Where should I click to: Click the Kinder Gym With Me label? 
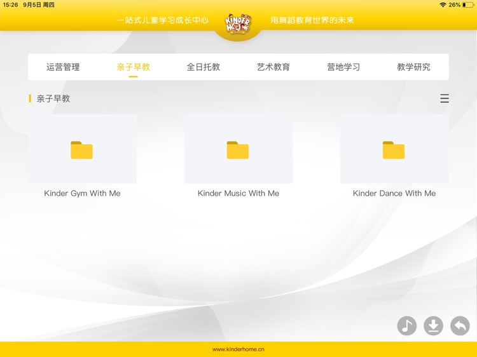[82, 193]
